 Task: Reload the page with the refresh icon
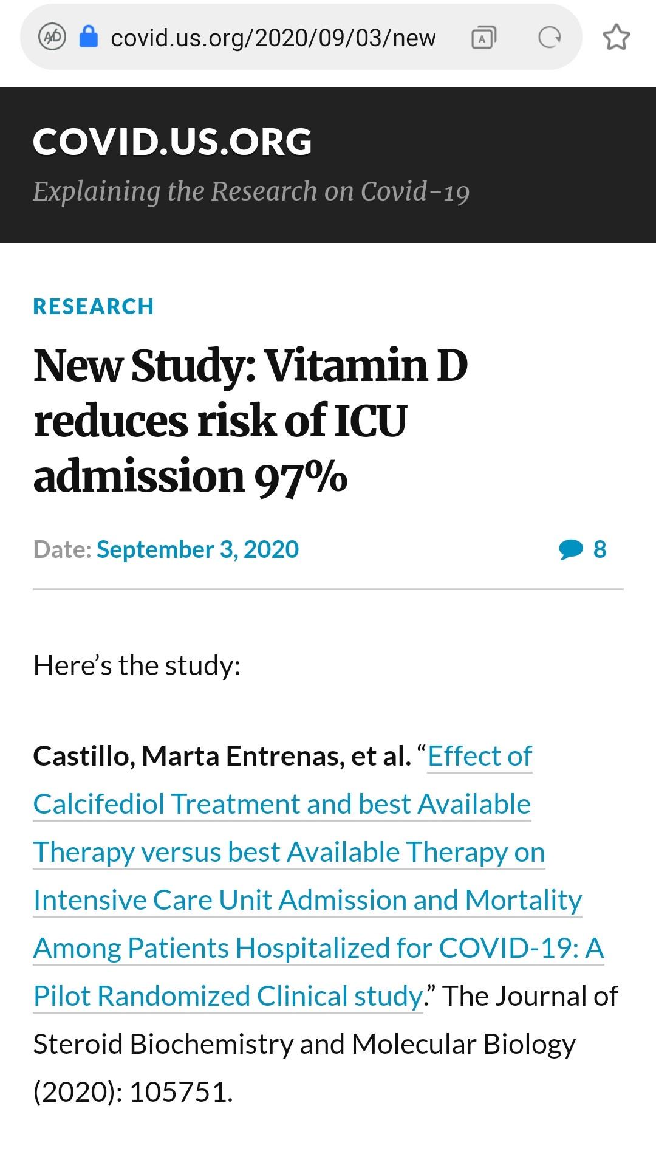550,38
